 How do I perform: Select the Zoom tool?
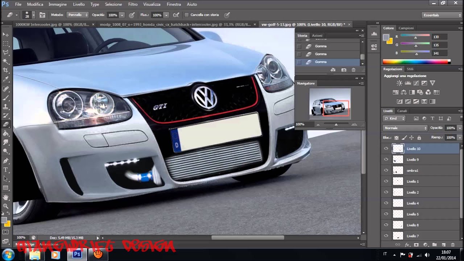point(6,206)
